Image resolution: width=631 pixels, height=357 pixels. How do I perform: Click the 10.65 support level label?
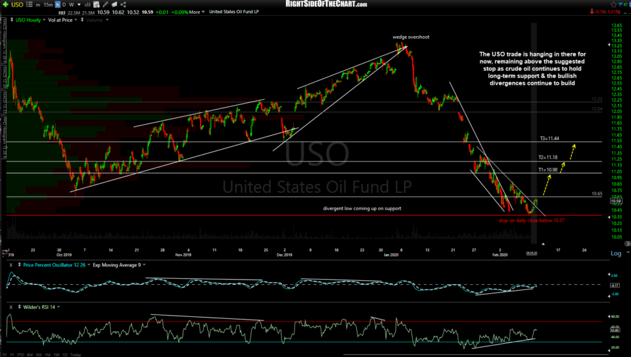point(597,194)
